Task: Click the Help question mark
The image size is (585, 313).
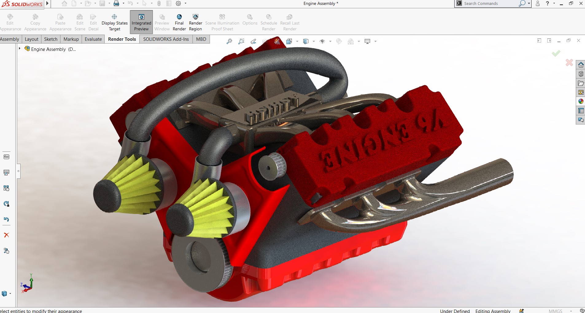Action: click(548, 3)
